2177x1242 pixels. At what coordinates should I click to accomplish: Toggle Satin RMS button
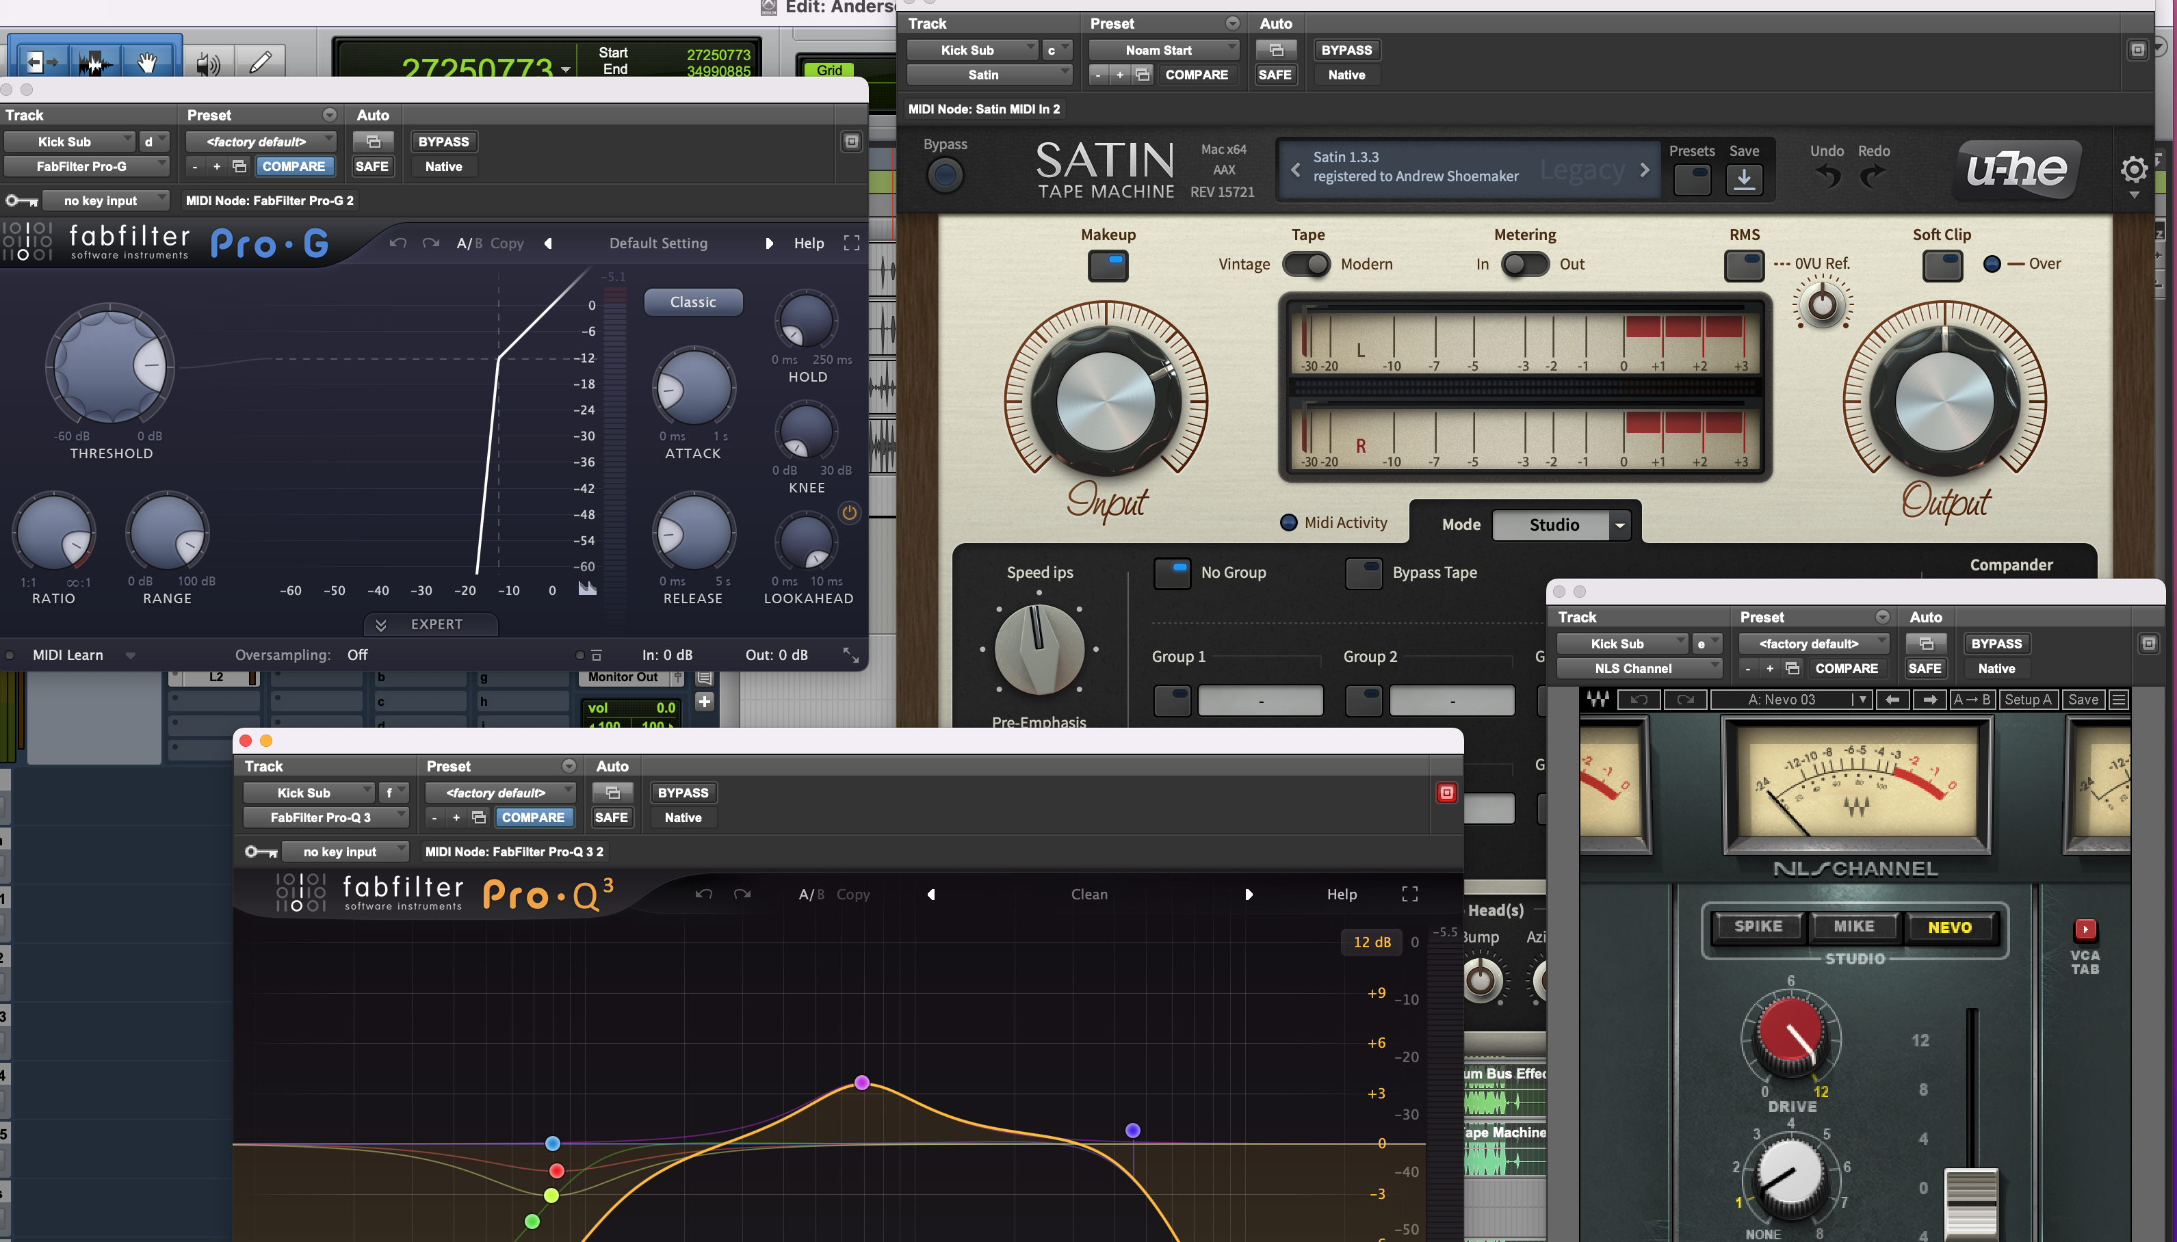point(1744,265)
